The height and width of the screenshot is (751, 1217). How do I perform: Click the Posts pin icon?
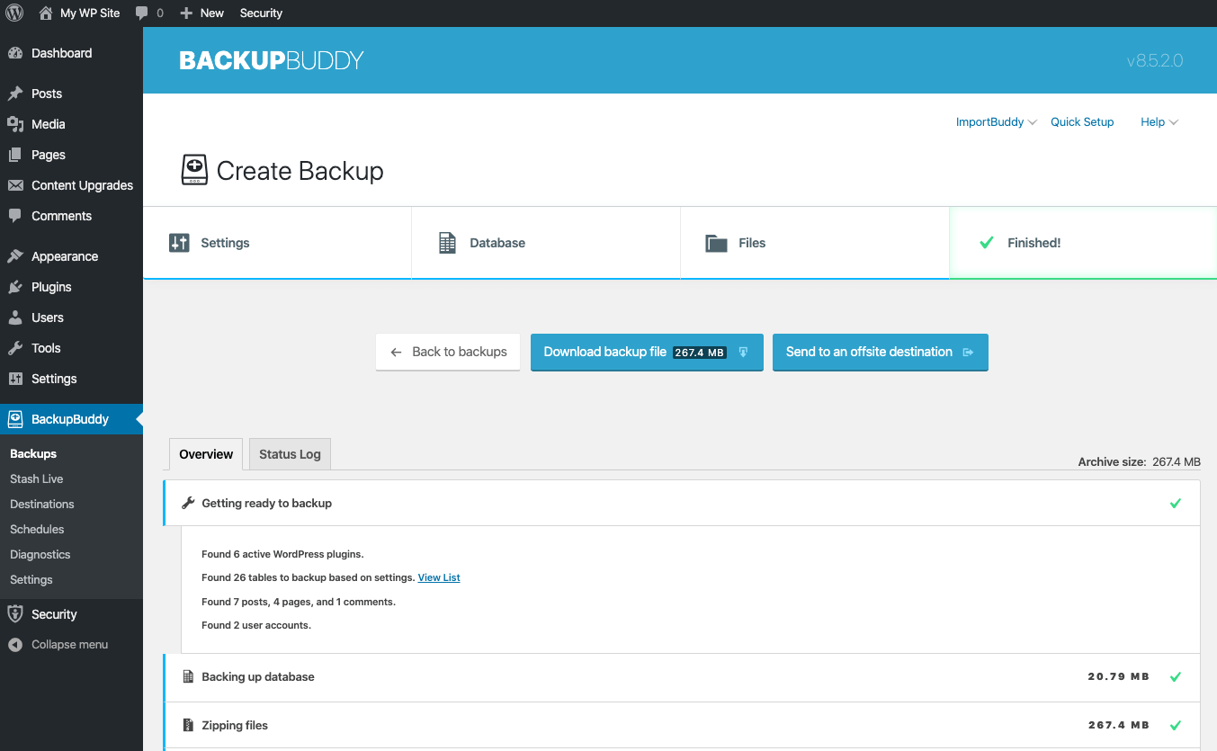15,94
